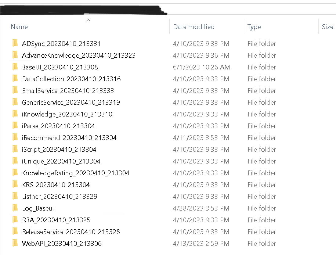This screenshot has height=255, width=336.
Task: Click the Size column header
Action: 327,27
